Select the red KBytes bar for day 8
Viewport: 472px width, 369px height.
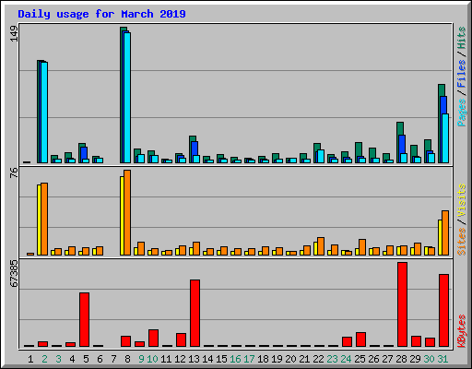tap(125, 341)
